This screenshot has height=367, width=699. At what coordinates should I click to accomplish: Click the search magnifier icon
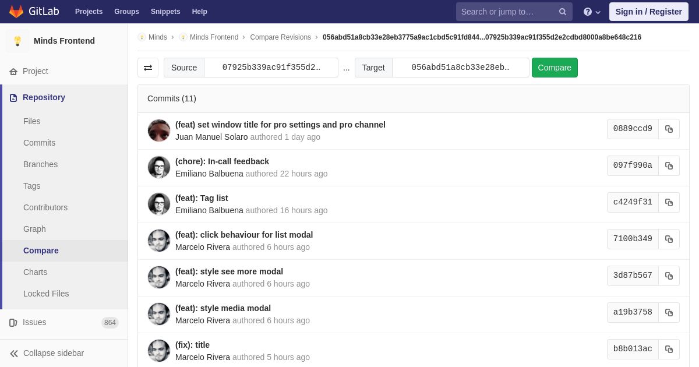[x=562, y=12]
